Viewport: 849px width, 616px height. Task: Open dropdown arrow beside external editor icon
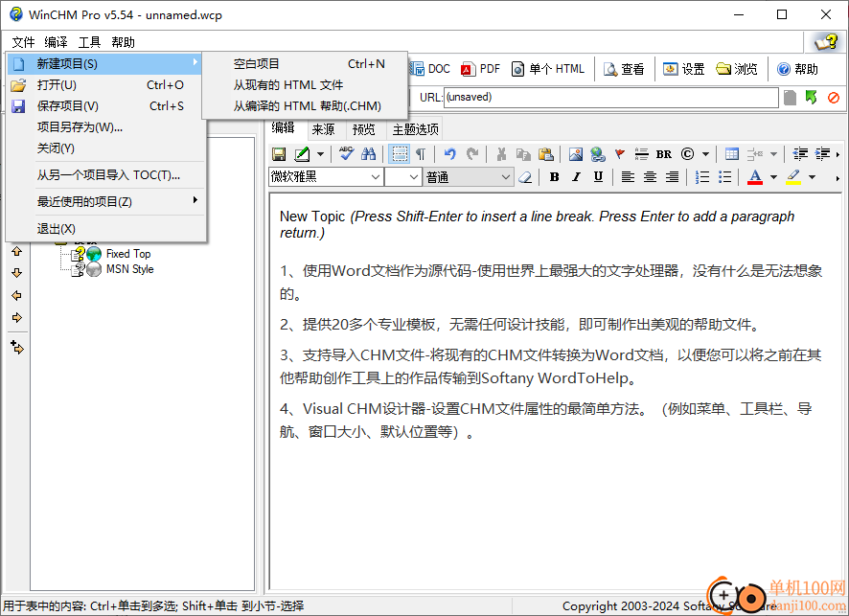(x=321, y=154)
